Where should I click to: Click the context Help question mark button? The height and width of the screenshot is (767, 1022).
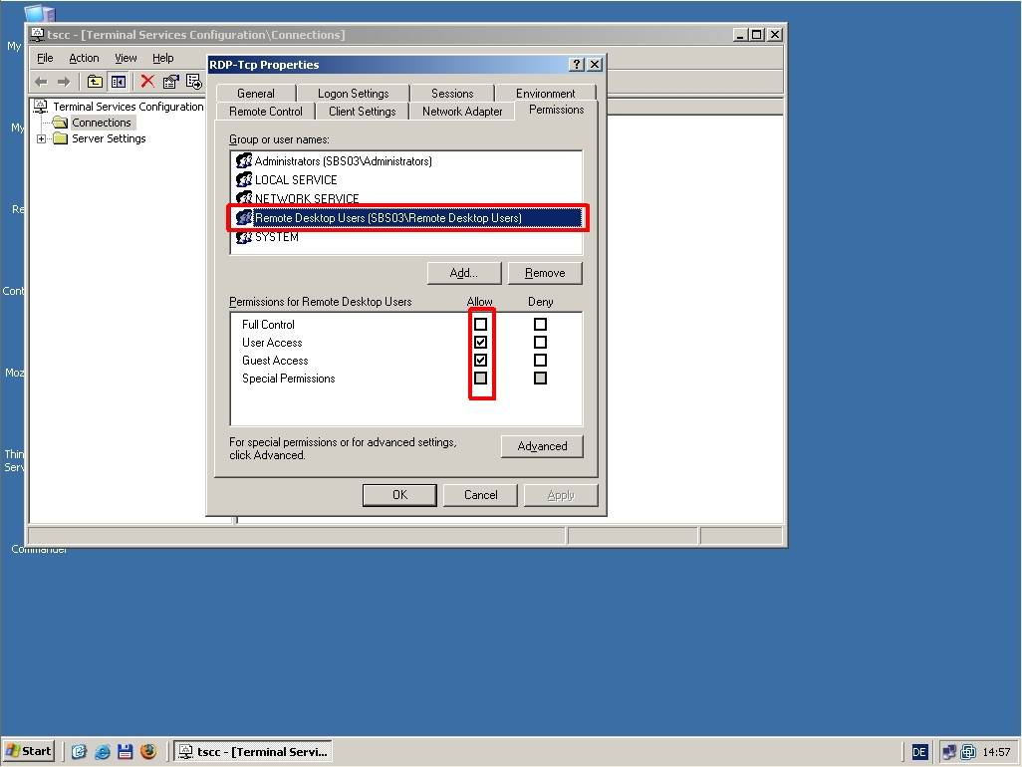pyautogui.click(x=577, y=65)
